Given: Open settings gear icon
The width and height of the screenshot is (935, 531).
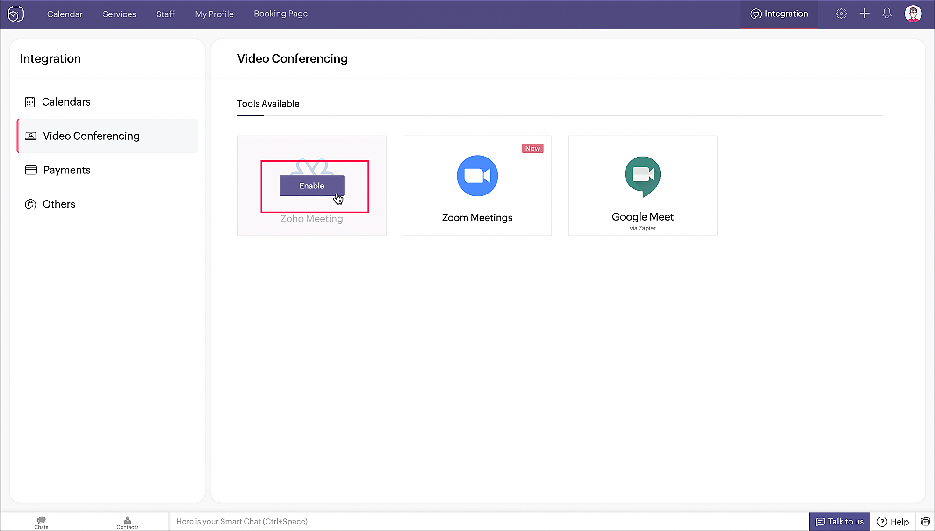Looking at the screenshot, I should click(x=841, y=14).
